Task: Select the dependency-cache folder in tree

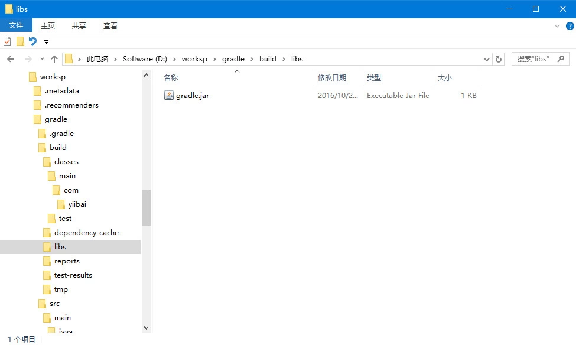Action: pyautogui.click(x=86, y=233)
